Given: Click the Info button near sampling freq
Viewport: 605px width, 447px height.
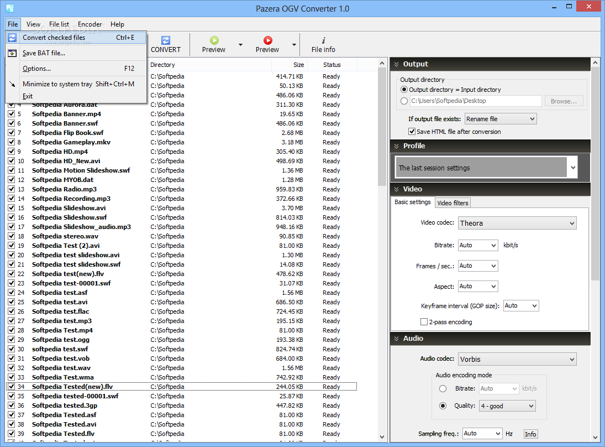Looking at the screenshot, I should [530, 434].
